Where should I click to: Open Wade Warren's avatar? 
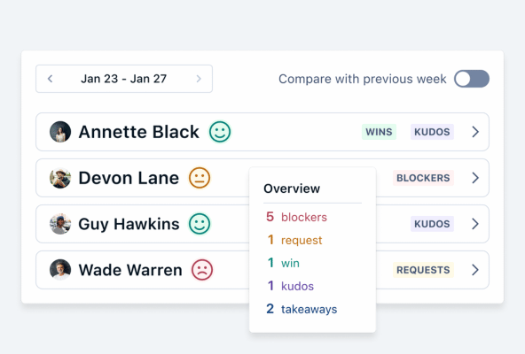pyautogui.click(x=60, y=270)
